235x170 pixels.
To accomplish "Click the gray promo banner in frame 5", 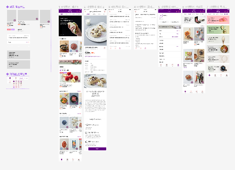I will (x=170, y=27).
